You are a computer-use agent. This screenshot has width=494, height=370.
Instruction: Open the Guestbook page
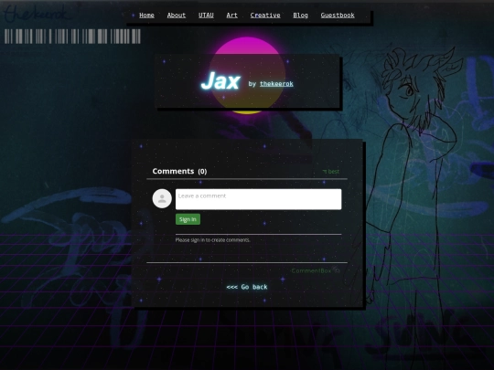pos(338,16)
